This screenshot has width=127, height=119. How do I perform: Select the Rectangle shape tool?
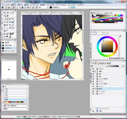(x=13, y=28)
